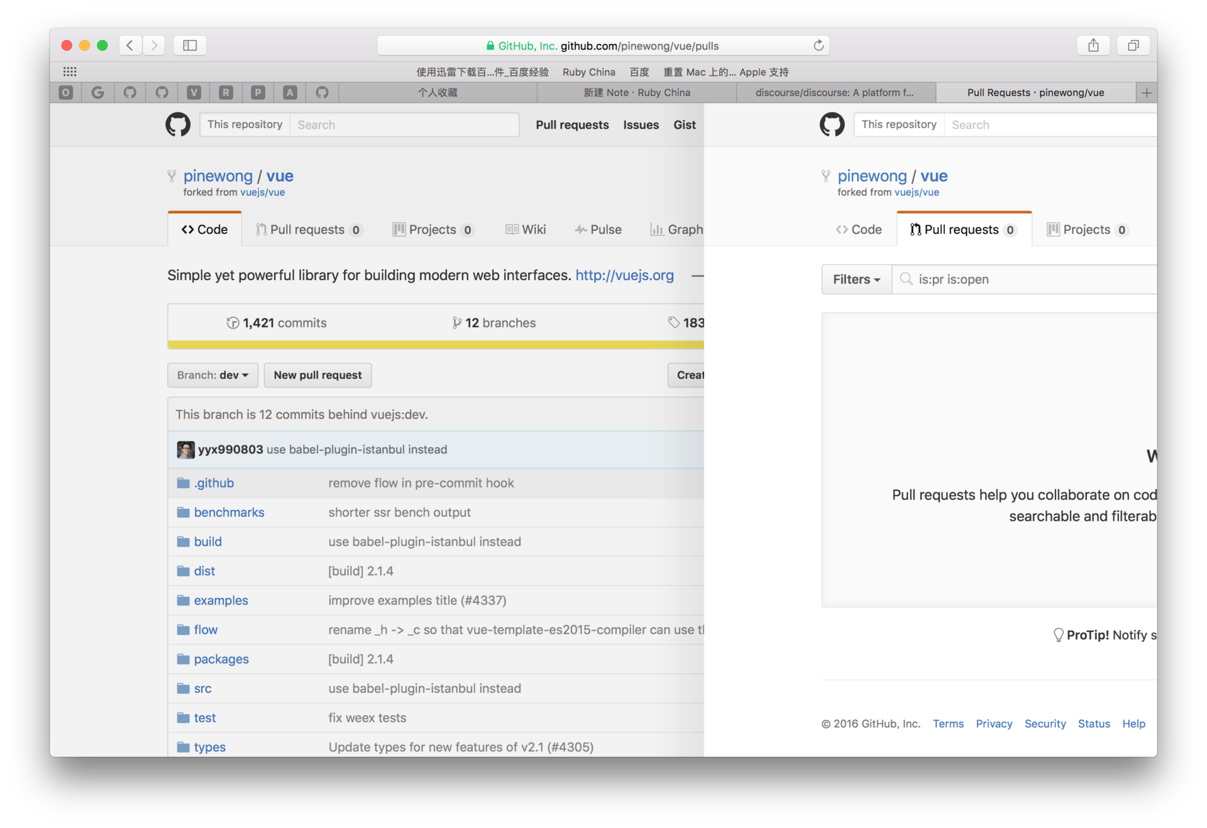Click Gist in top navigation

[685, 124]
